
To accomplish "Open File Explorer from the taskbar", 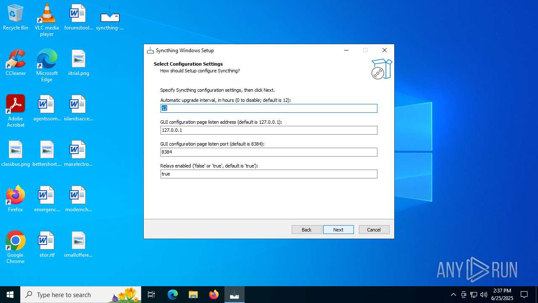I will point(193,295).
